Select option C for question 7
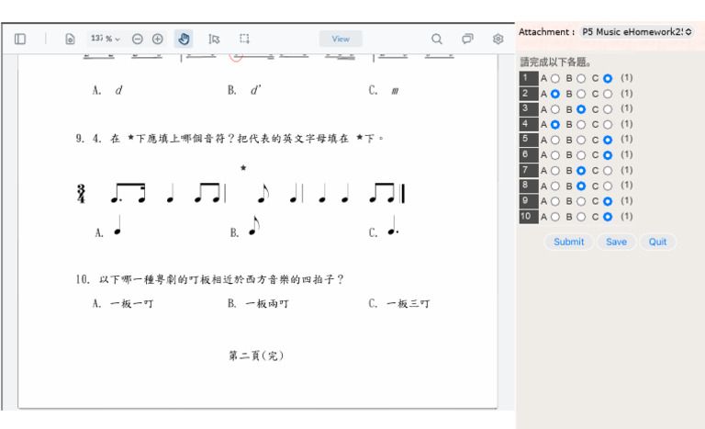 pyautogui.click(x=608, y=171)
